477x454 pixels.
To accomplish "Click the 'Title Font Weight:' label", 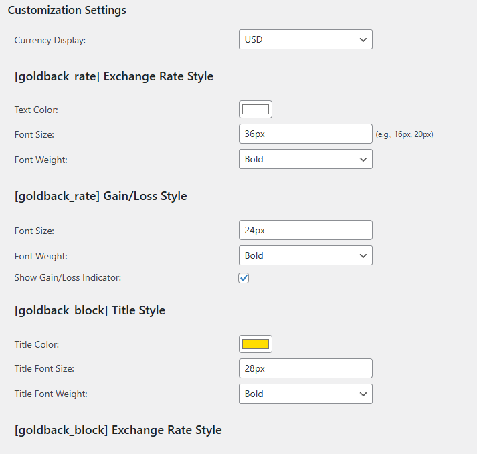I will [x=51, y=394].
